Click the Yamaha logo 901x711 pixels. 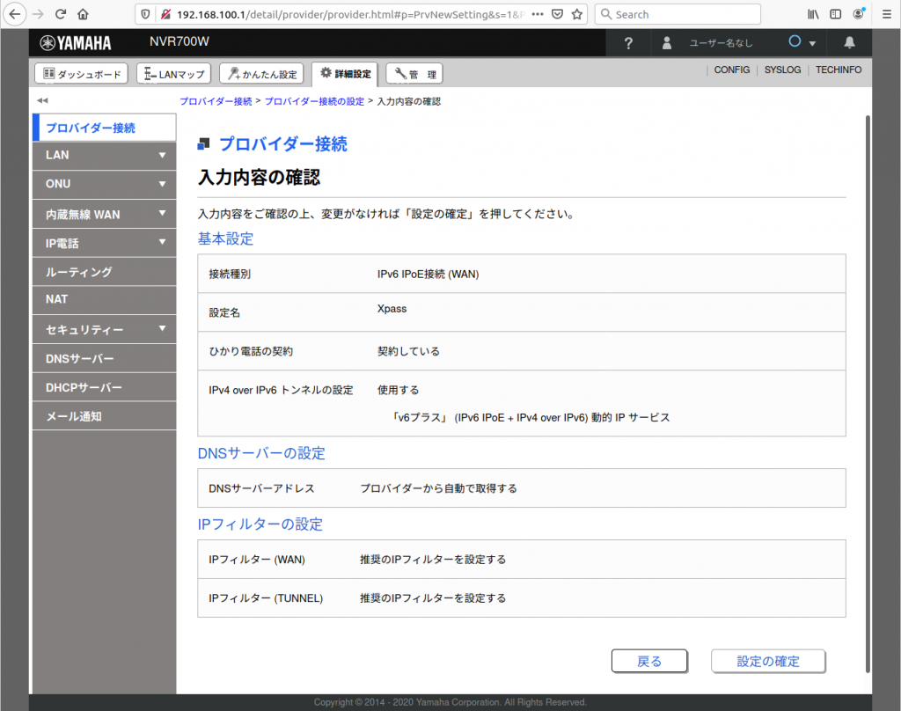tap(76, 42)
